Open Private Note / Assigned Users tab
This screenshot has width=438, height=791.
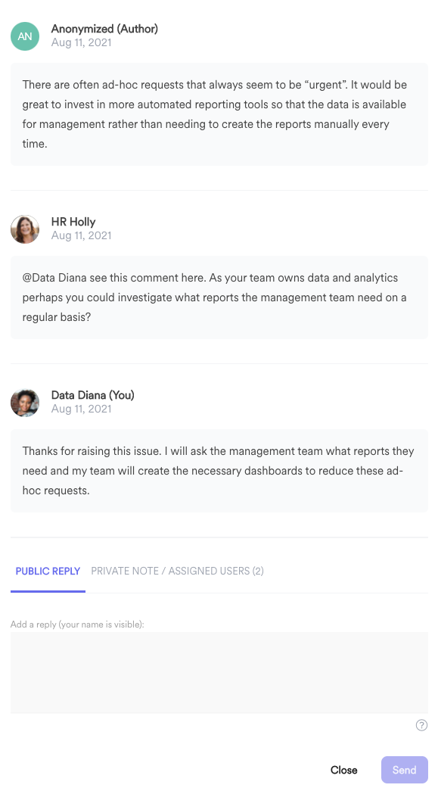click(177, 571)
